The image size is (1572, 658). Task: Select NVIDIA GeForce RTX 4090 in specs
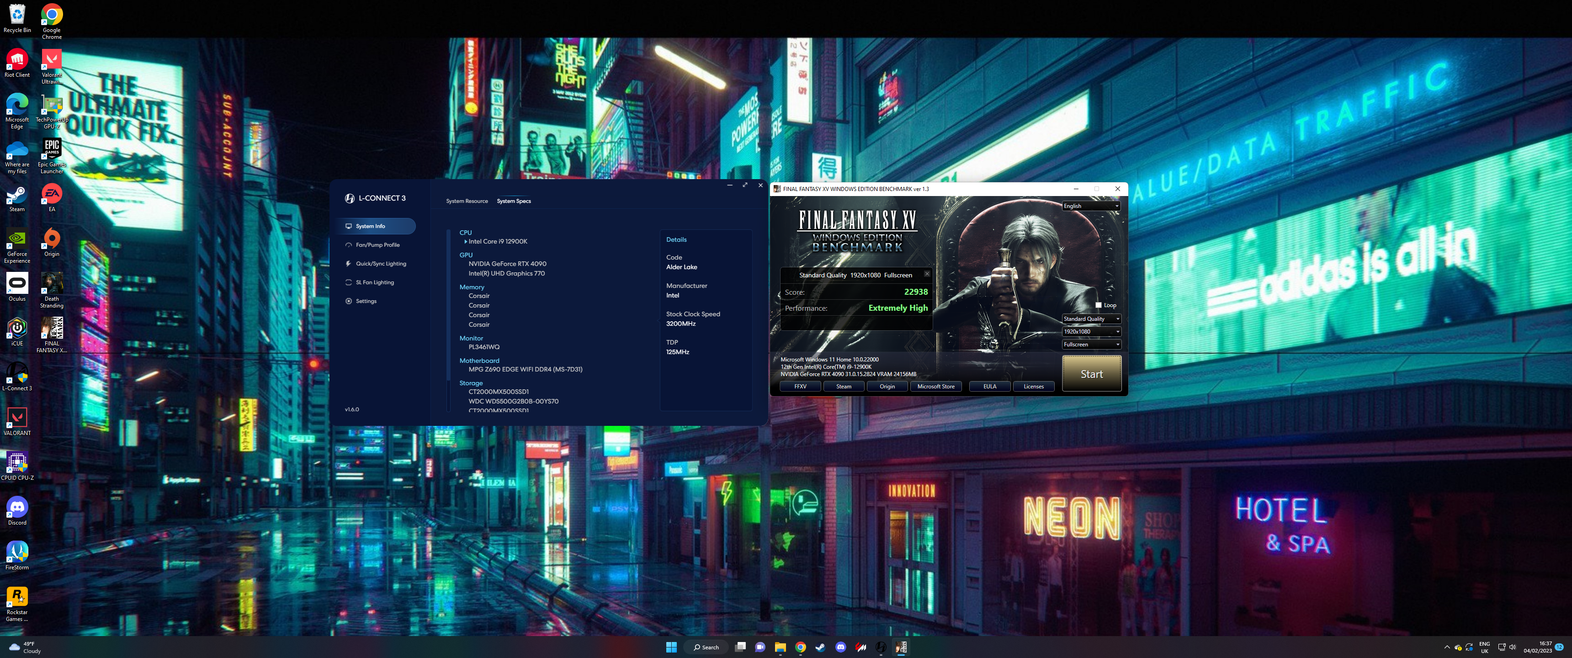point(507,264)
